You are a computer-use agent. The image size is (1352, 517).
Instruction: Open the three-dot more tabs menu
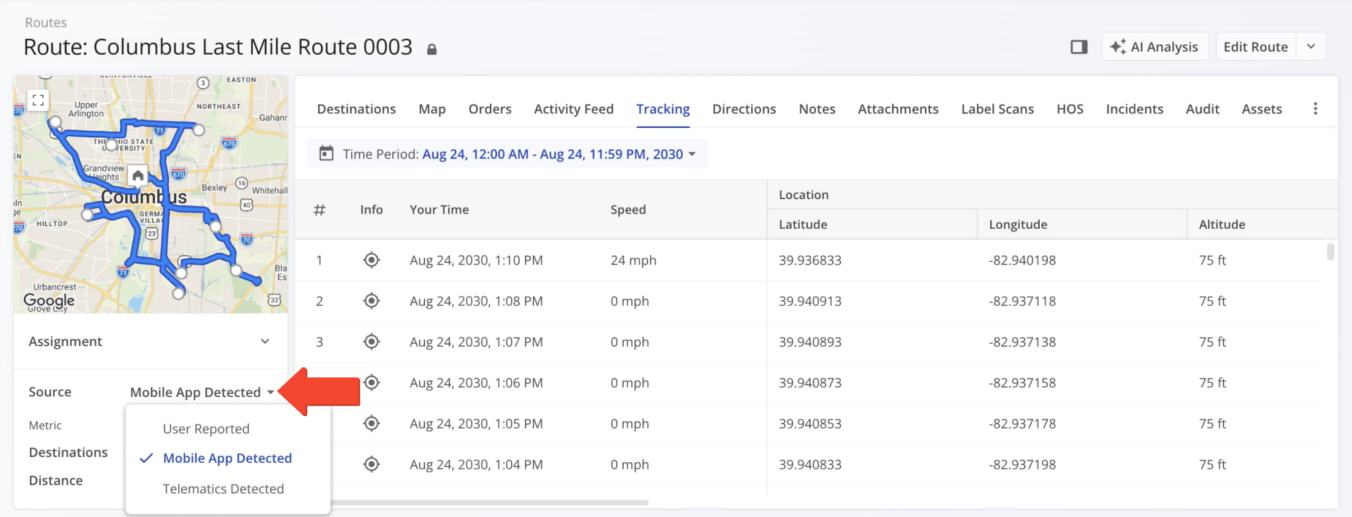click(1315, 109)
